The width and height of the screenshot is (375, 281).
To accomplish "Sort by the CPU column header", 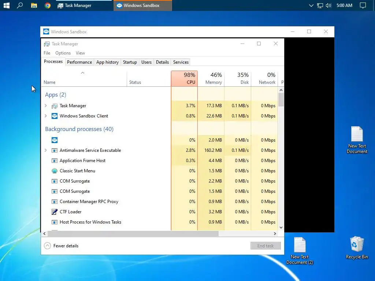I will pyautogui.click(x=185, y=79).
